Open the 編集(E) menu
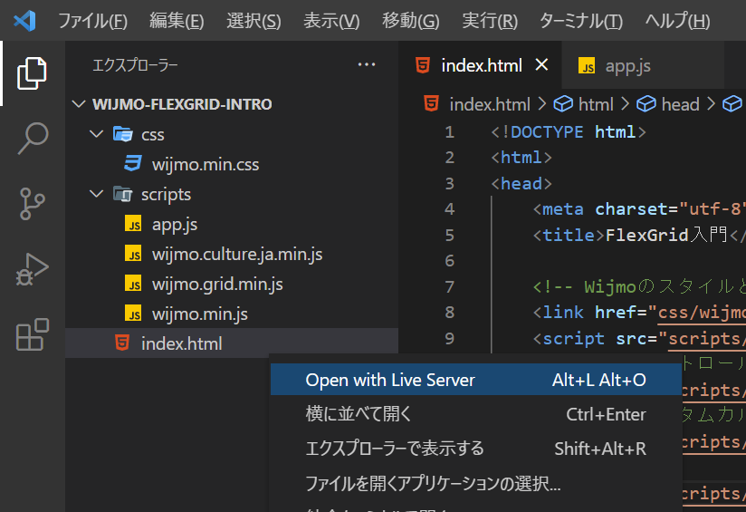 (177, 21)
